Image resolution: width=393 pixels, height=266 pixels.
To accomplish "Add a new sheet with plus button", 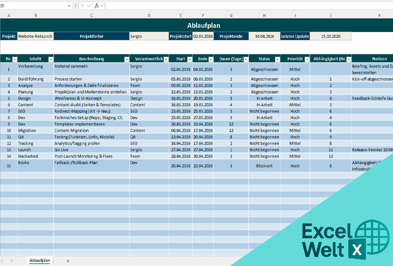I will pyautogui.click(x=68, y=261).
